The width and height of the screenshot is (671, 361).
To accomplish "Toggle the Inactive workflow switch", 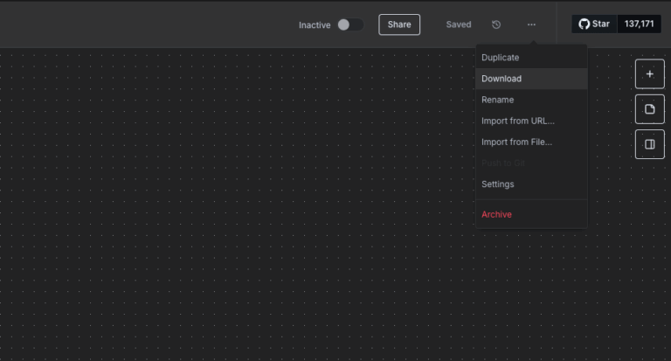I will tap(350, 24).
